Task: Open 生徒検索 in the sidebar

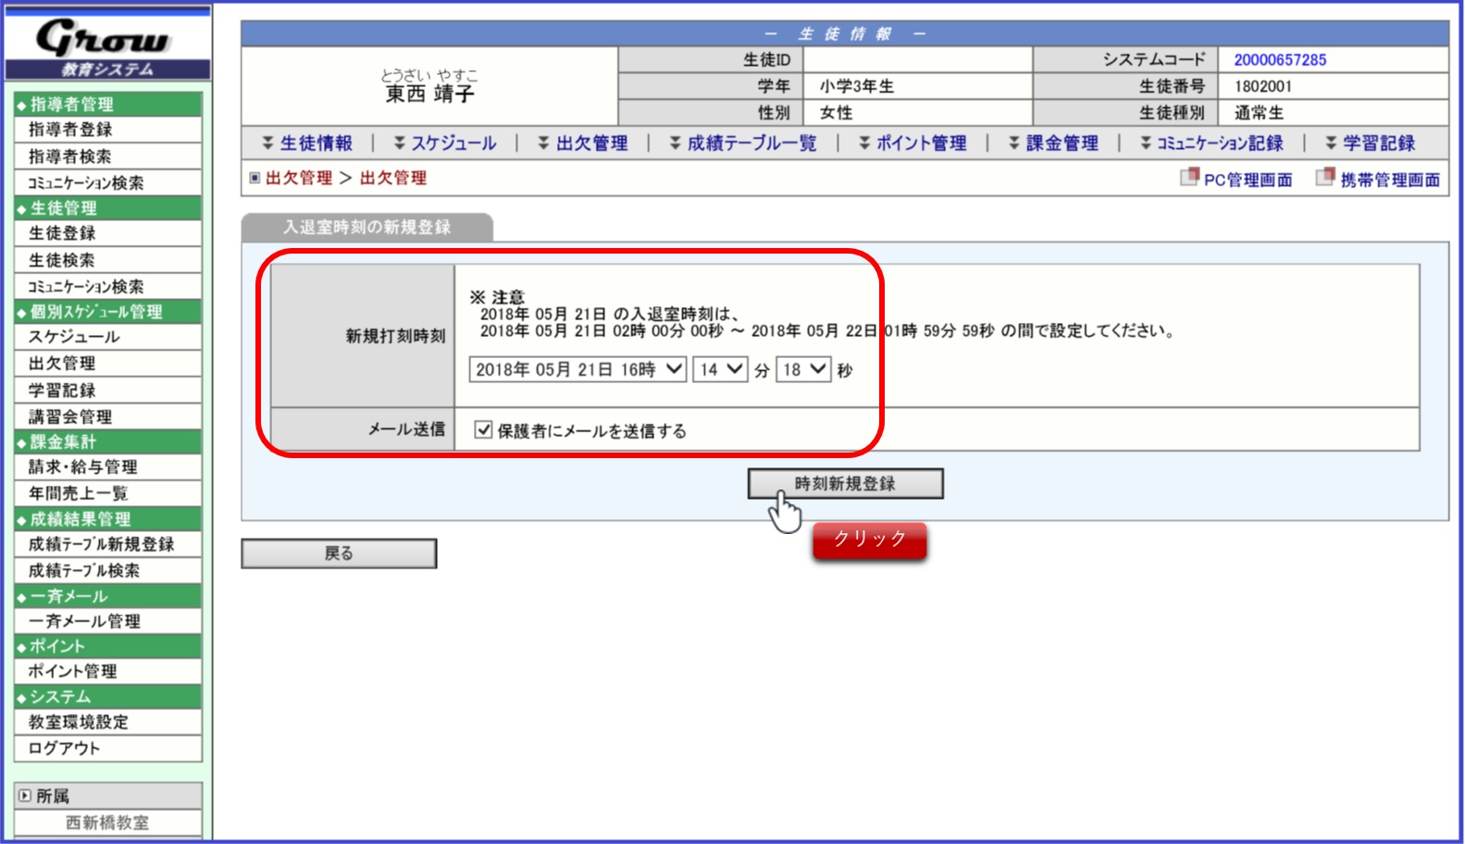Action: pyautogui.click(x=62, y=260)
